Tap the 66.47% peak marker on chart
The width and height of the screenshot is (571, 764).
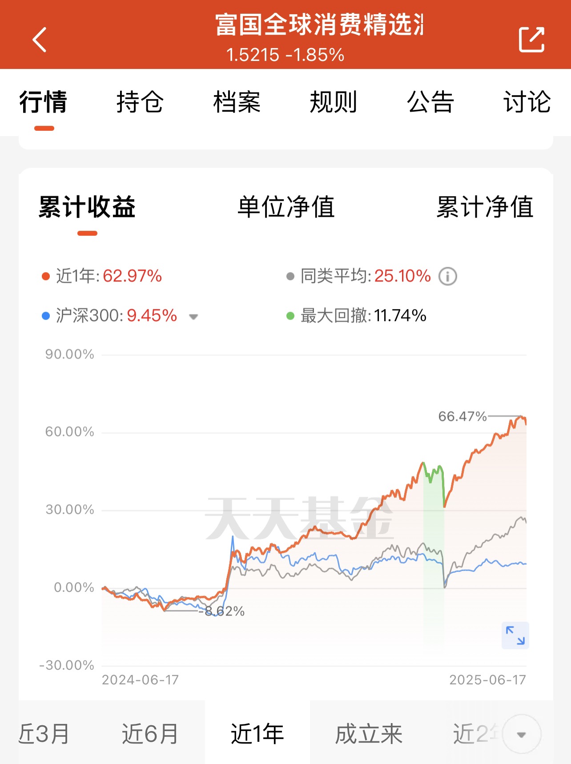tap(462, 417)
